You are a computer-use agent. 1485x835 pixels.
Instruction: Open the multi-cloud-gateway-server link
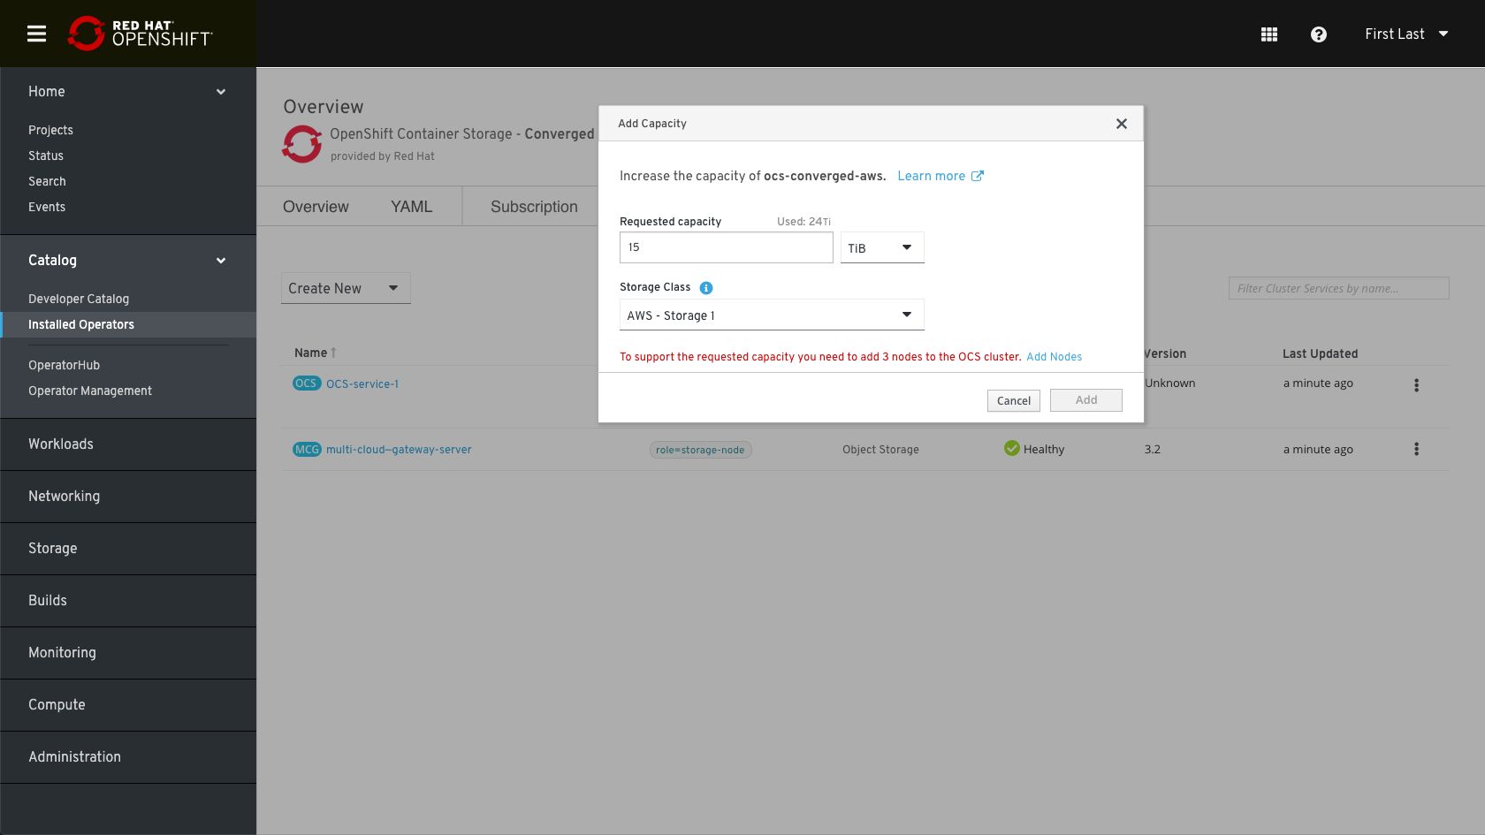point(399,450)
